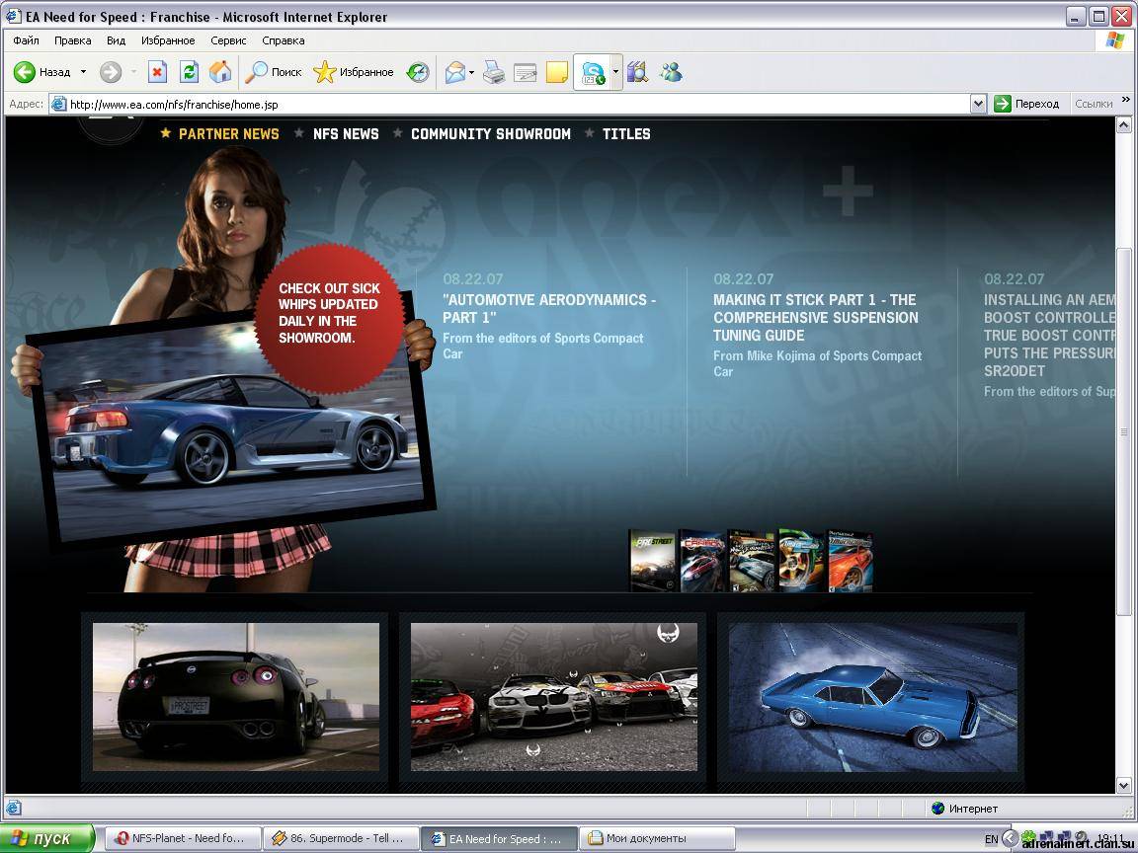
Task: Click the ICQ green flower tray icon
Action: click(x=1027, y=838)
